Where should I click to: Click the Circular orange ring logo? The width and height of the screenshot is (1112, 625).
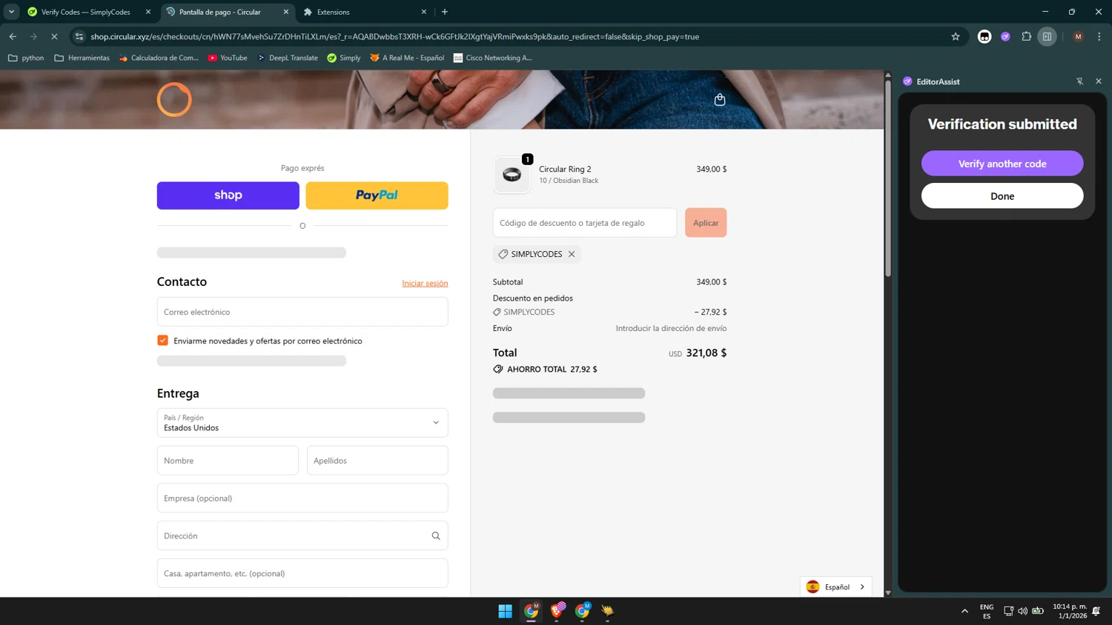(x=174, y=99)
